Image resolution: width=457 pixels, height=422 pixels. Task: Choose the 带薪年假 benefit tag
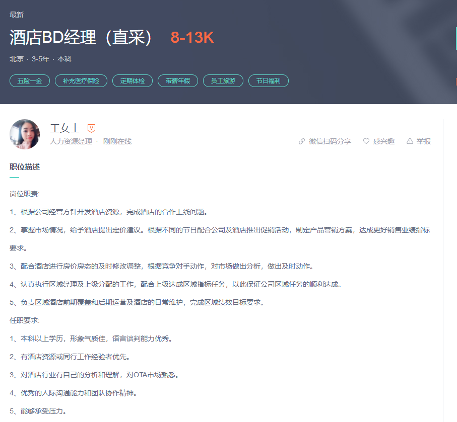point(178,80)
